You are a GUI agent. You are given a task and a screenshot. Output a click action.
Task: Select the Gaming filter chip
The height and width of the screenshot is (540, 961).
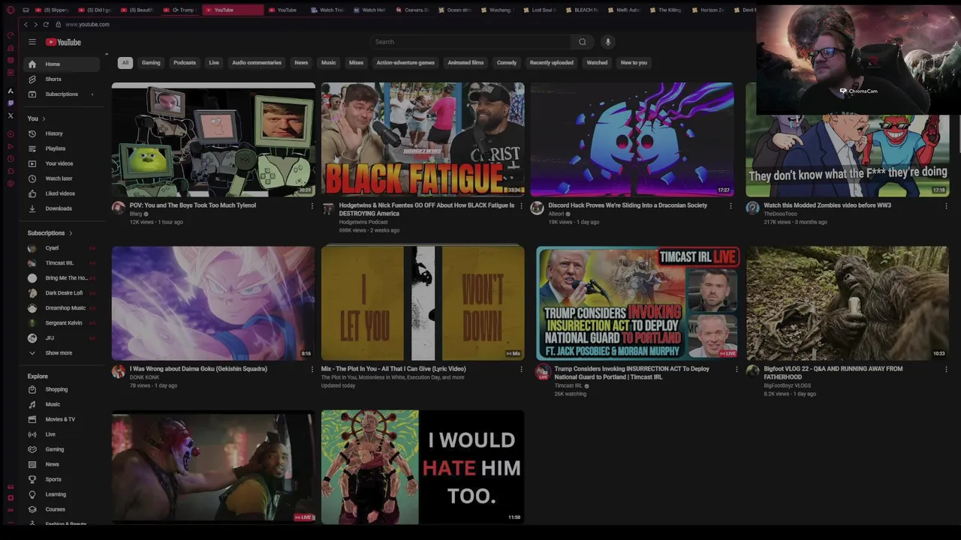coord(151,63)
